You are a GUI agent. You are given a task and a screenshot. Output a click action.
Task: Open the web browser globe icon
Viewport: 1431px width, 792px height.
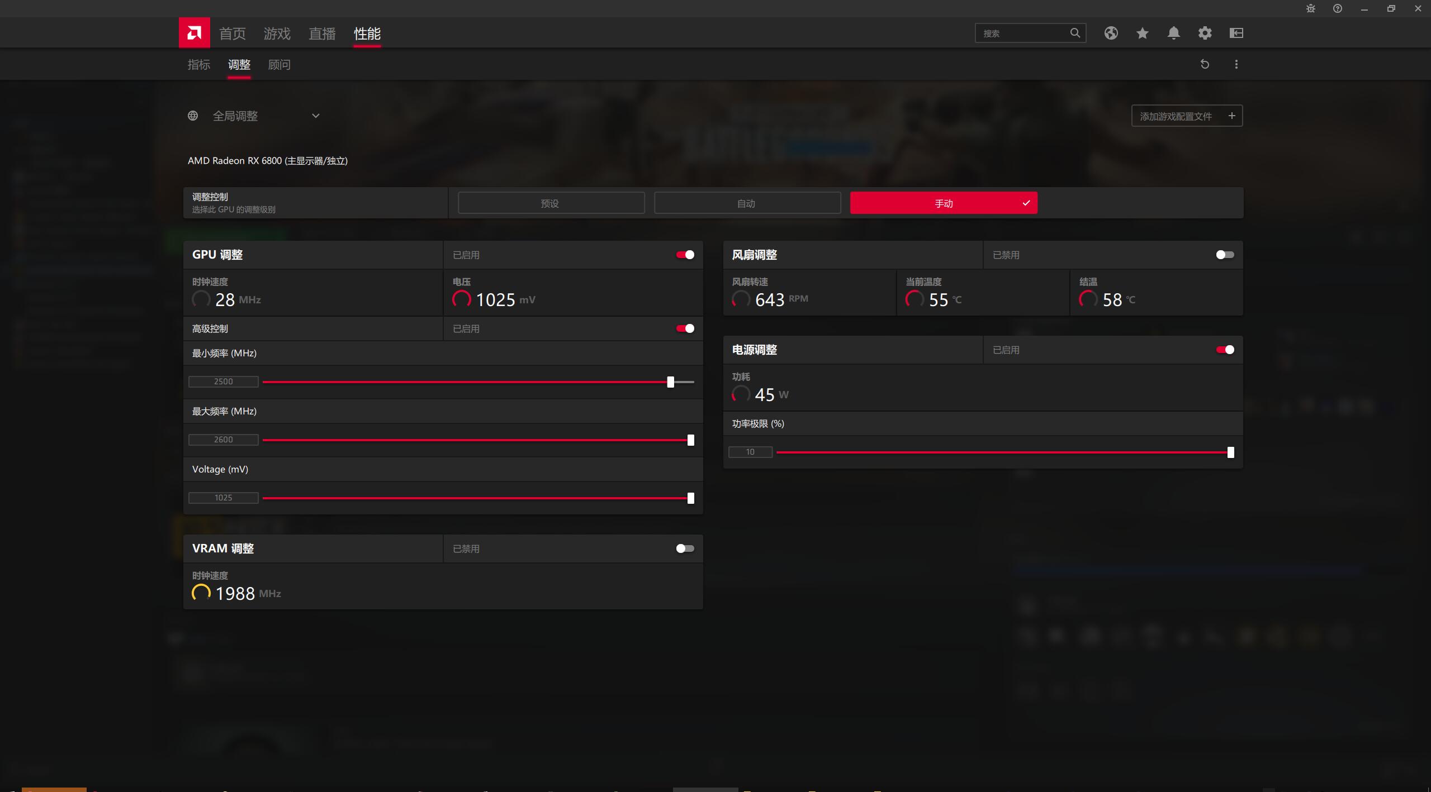click(1111, 33)
